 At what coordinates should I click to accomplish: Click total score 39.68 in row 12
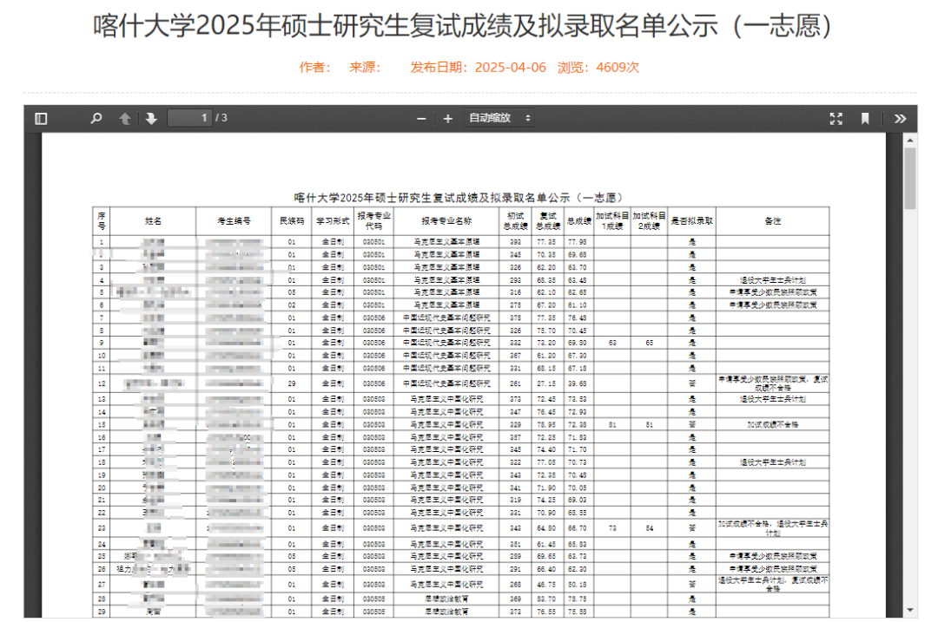point(578,383)
